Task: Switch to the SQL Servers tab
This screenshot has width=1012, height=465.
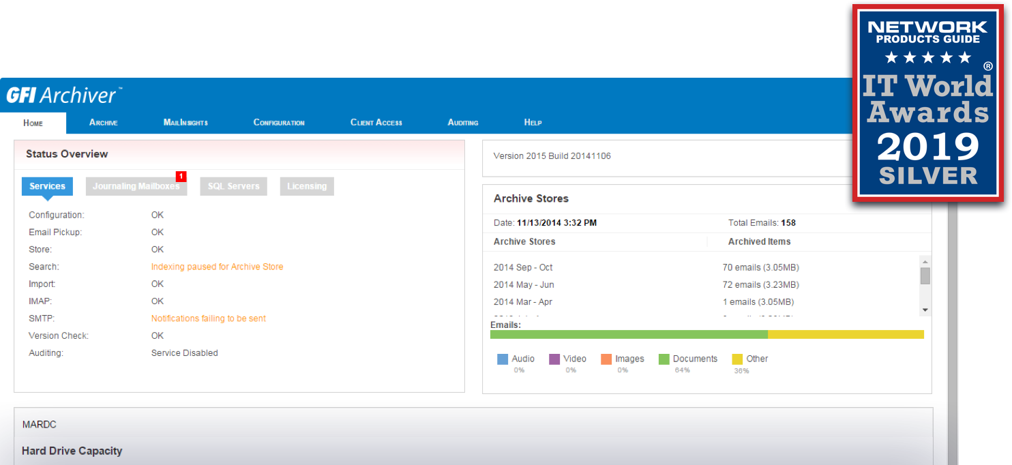Action: [x=233, y=187]
